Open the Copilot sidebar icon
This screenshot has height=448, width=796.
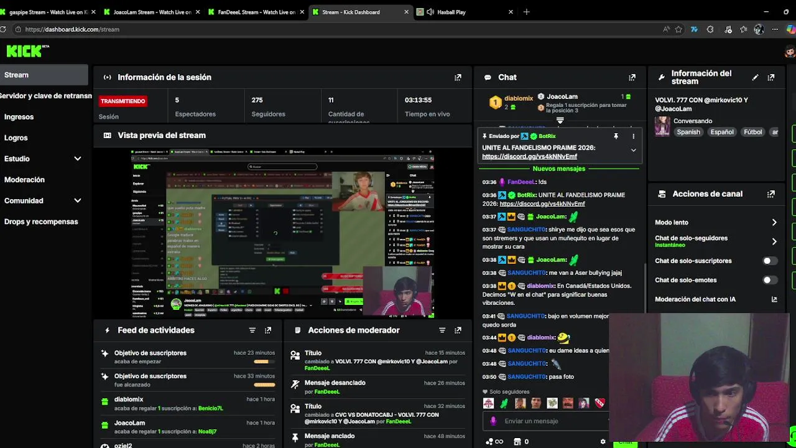pyautogui.click(x=791, y=29)
